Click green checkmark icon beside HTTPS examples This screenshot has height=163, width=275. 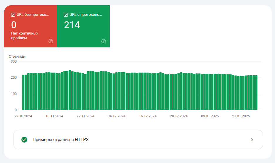coord(24,140)
